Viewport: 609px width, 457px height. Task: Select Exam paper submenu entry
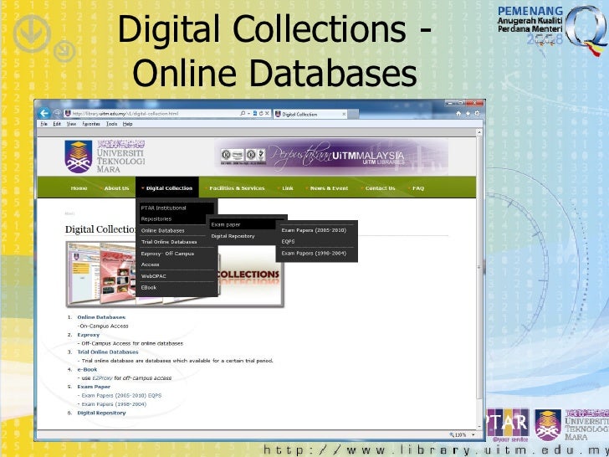pyautogui.click(x=243, y=224)
